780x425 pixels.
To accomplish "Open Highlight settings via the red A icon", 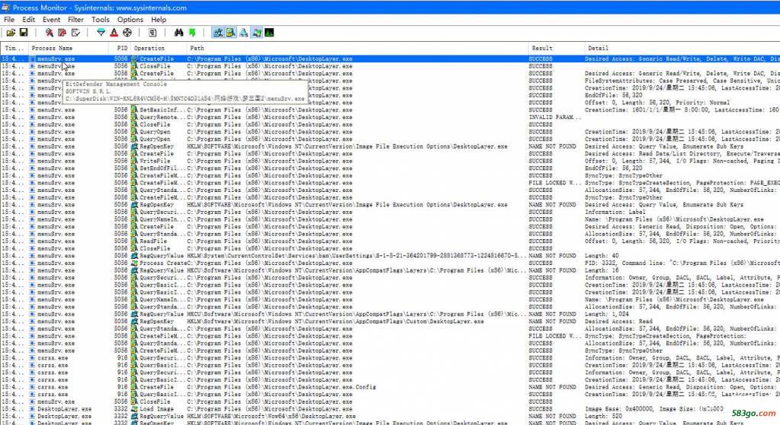I will [114, 33].
